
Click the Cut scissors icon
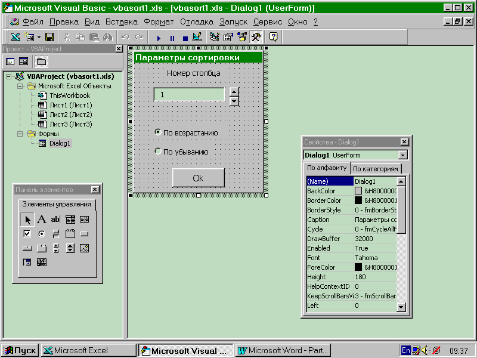[66, 37]
